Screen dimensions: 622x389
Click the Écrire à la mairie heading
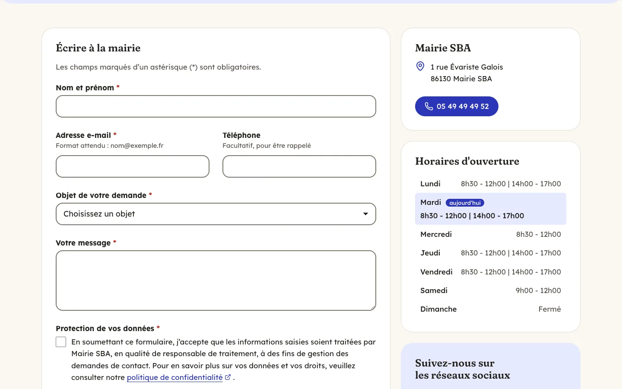[98, 48]
